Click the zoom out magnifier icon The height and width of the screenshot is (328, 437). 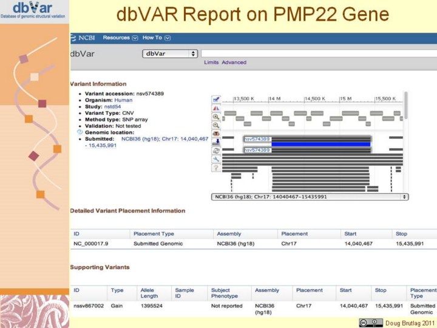click(215, 125)
